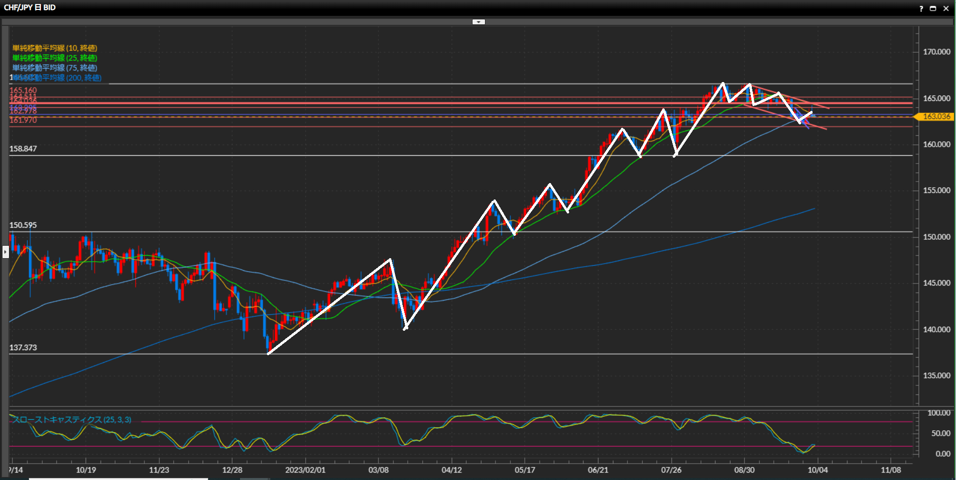
Task: Click the 10/04 date on time axis
Action: coord(818,470)
